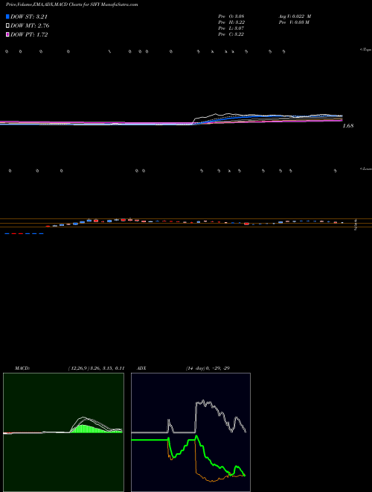
Task: Click the white DOW MT legend swatch
Action: click(7, 25)
